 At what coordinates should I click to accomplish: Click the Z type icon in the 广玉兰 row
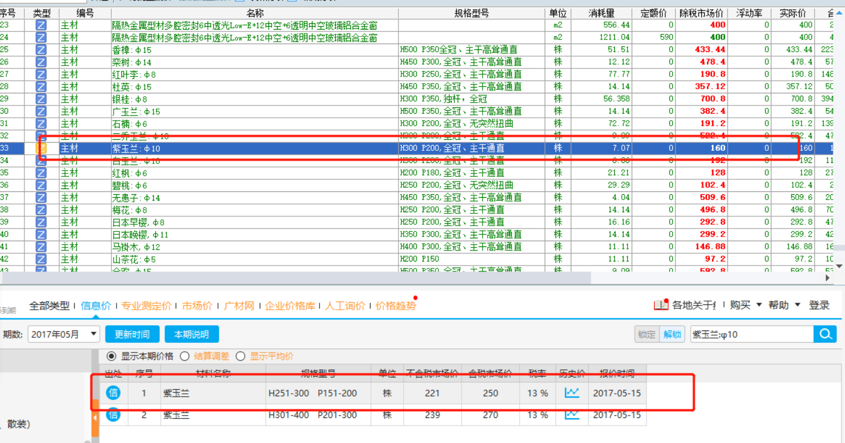point(41,111)
